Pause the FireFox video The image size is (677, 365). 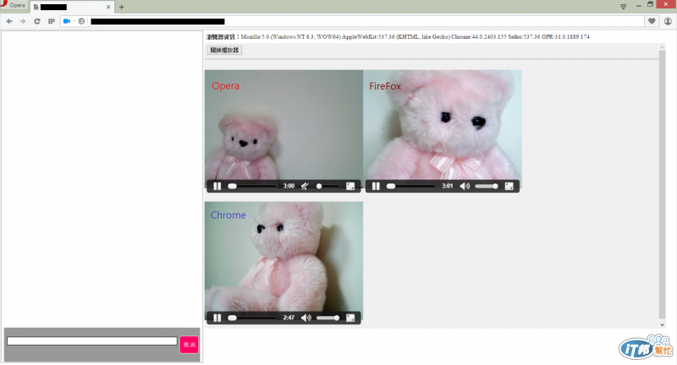(376, 186)
